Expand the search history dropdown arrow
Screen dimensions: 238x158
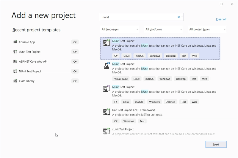(x=182, y=17)
